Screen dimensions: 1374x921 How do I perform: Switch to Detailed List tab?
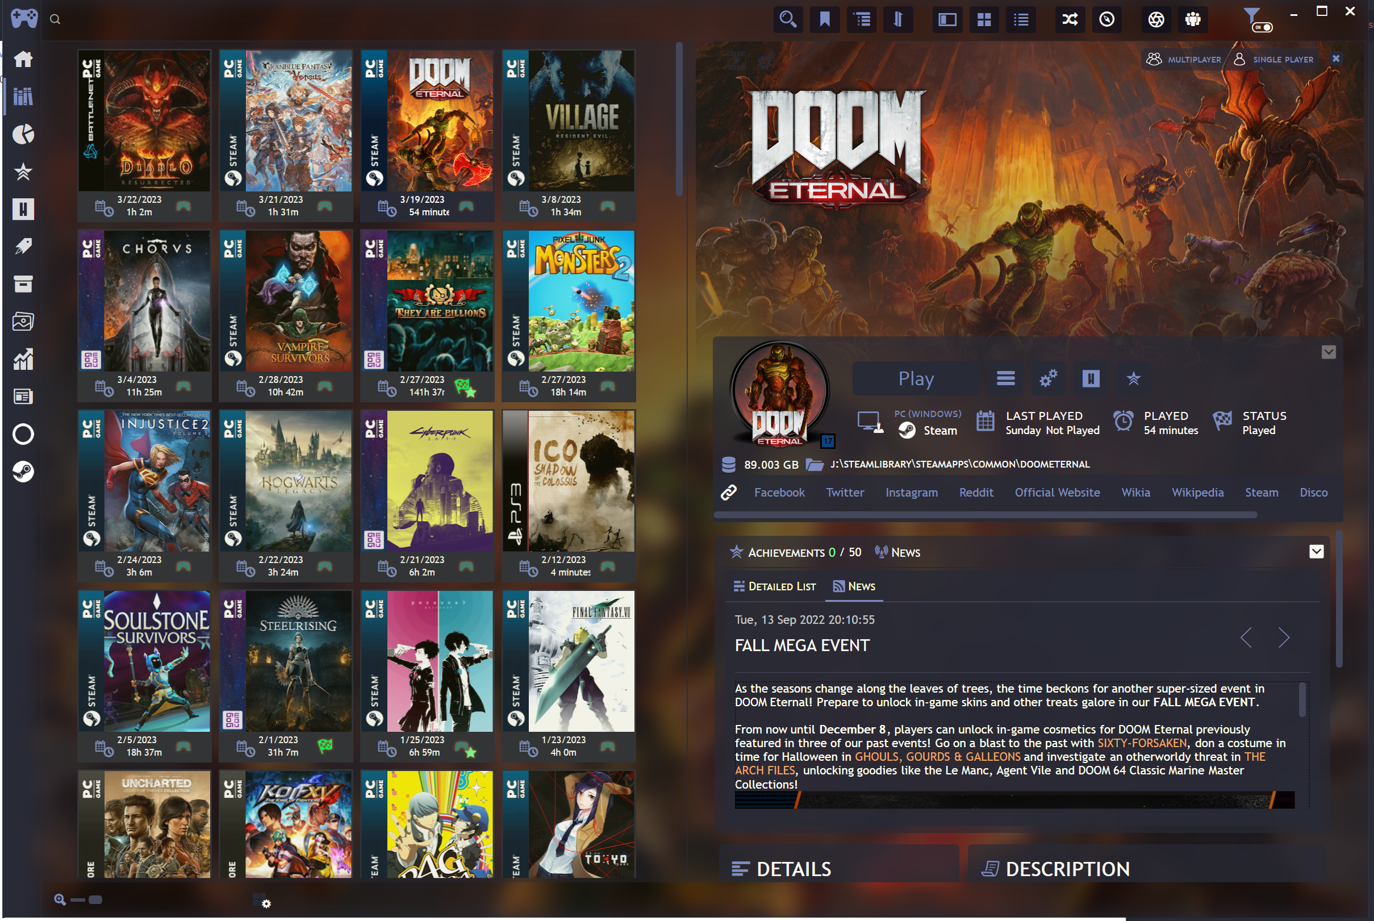(775, 586)
